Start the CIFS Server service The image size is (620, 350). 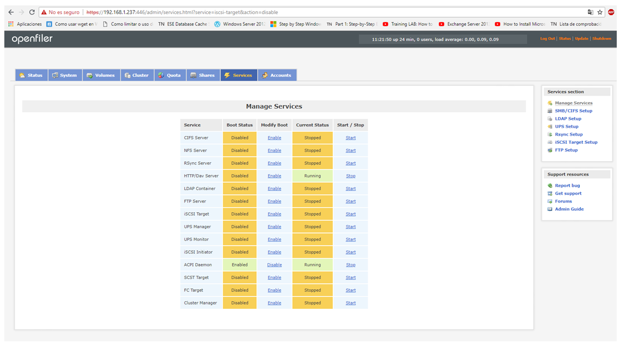pyautogui.click(x=351, y=138)
